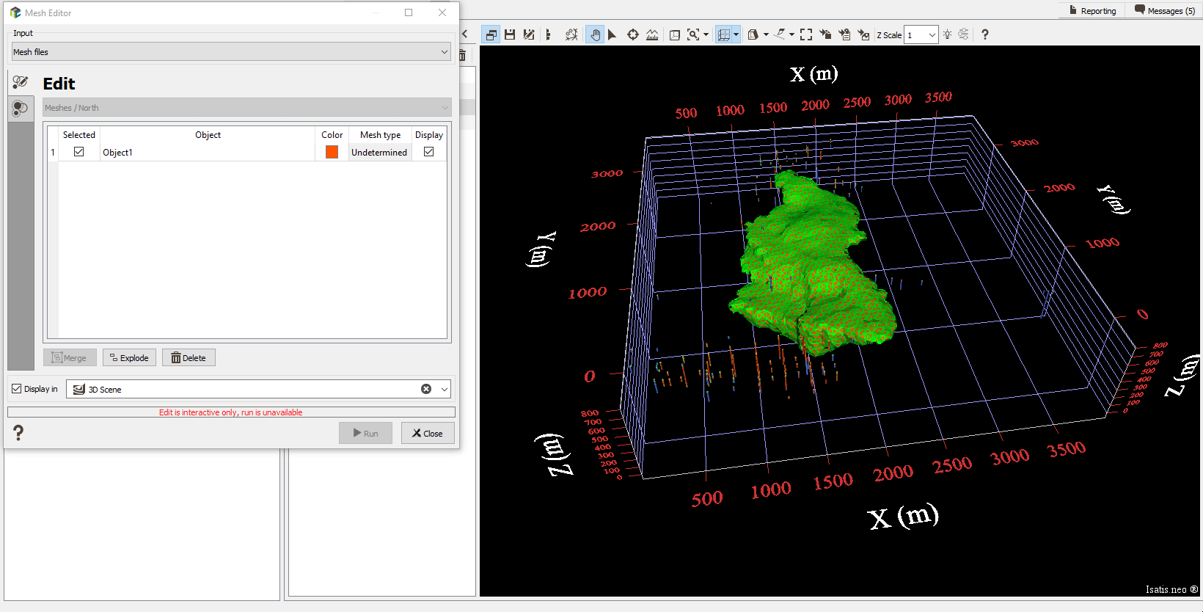Open the orange color swatch for Object1
Image resolution: width=1203 pixels, height=612 pixels.
332,152
